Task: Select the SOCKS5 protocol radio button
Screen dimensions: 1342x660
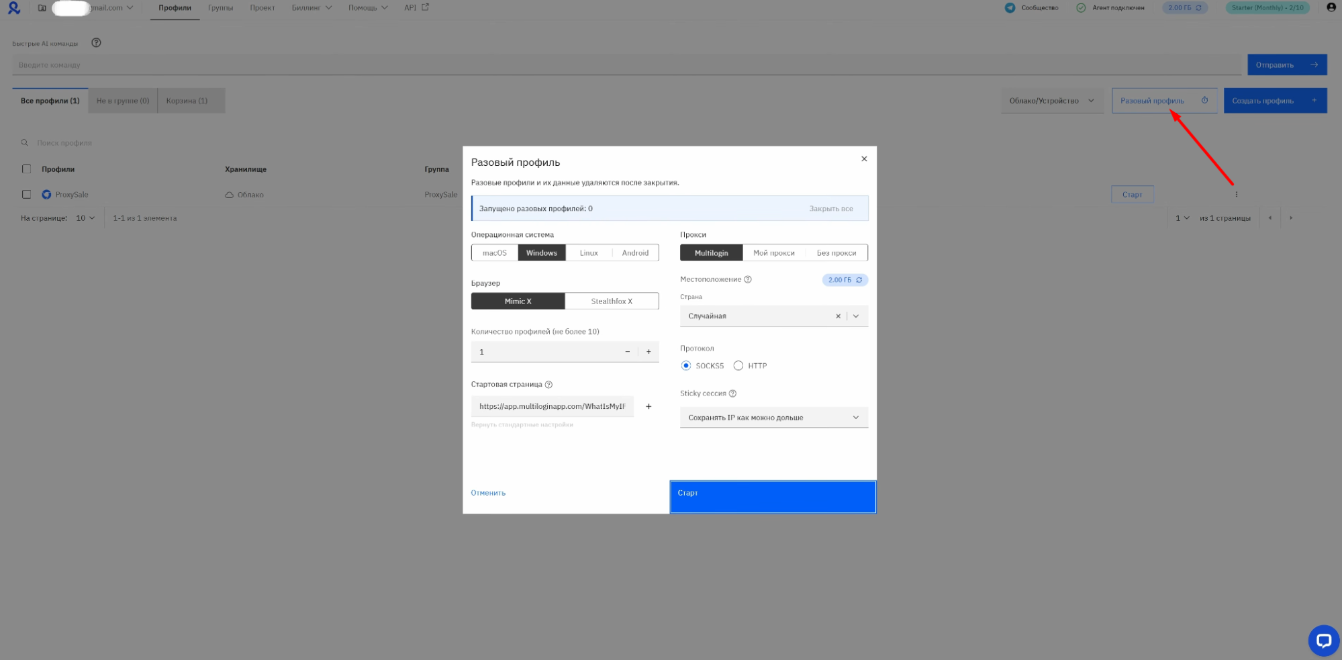Action: (x=685, y=366)
